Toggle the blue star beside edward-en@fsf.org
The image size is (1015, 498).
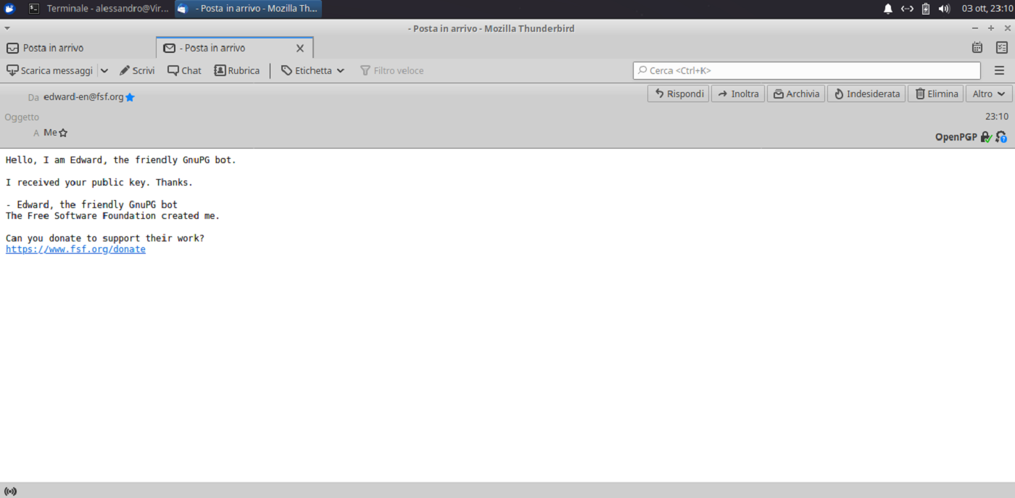(130, 97)
